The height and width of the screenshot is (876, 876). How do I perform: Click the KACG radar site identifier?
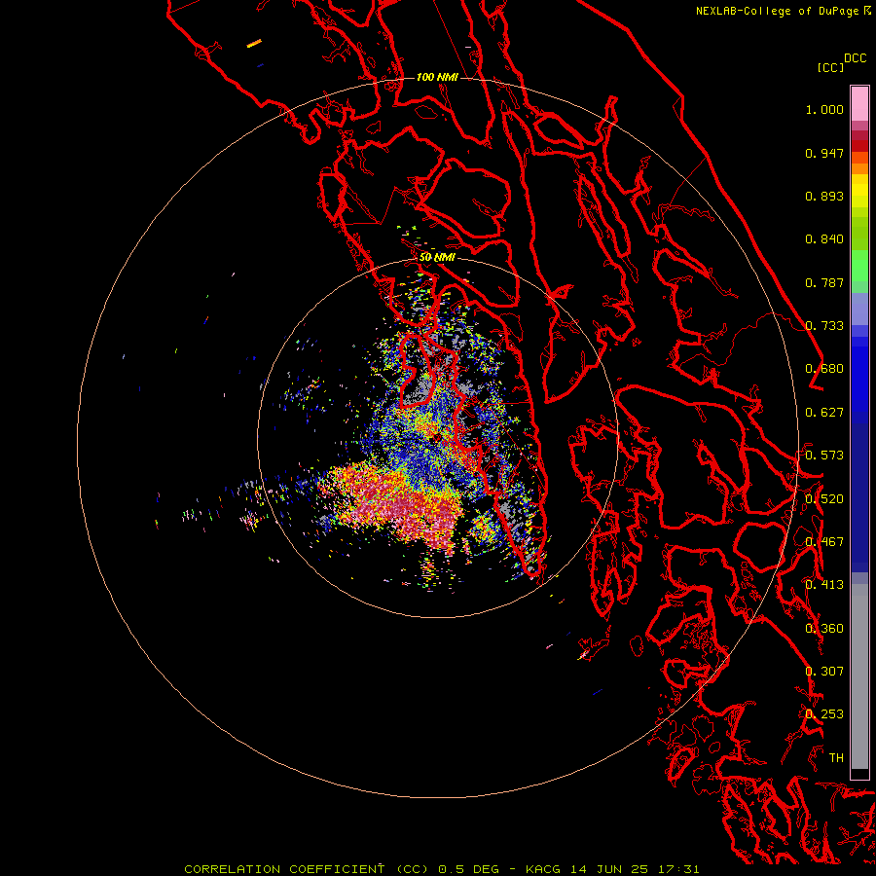542,869
